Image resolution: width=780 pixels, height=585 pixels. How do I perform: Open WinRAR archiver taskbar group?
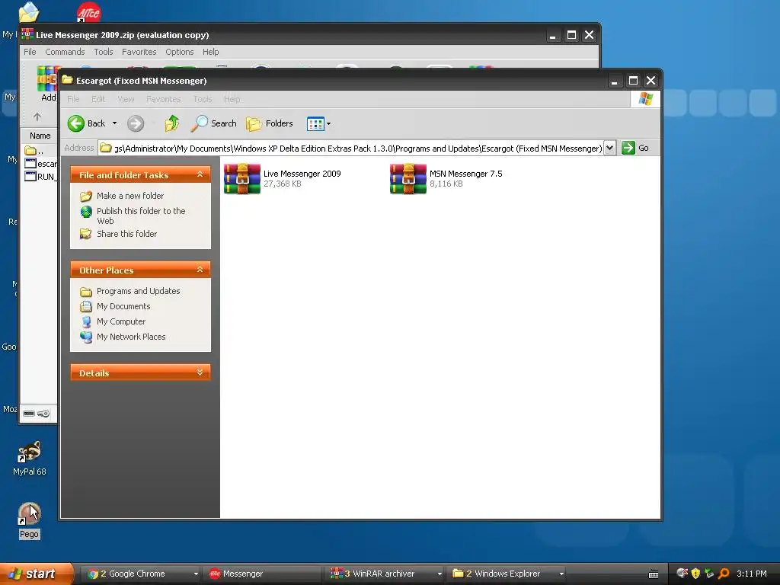(x=385, y=574)
